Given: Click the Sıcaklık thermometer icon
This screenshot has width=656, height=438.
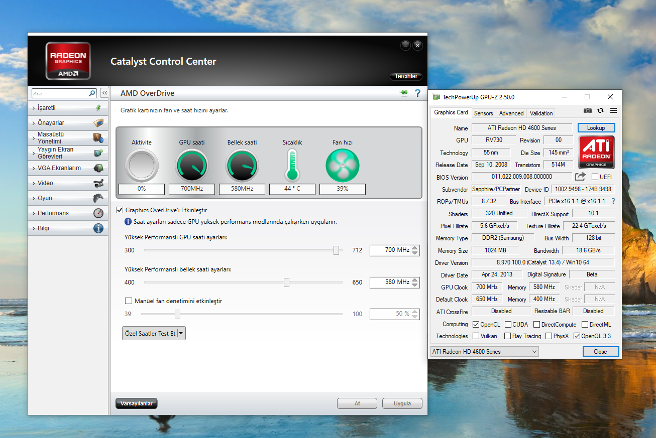Looking at the screenshot, I should point(292,166).
